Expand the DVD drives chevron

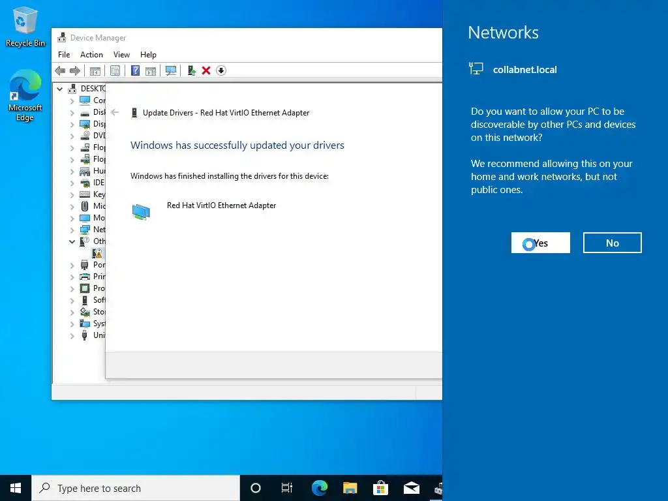72,136
